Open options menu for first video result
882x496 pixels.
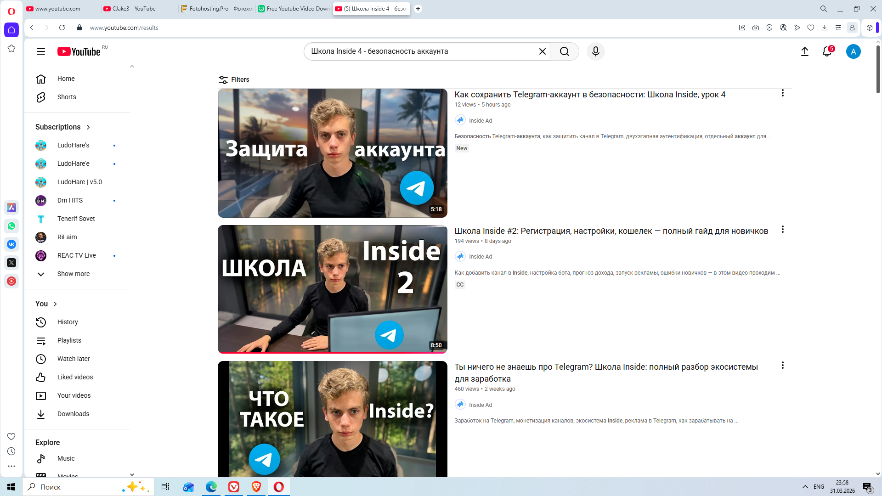782,93
